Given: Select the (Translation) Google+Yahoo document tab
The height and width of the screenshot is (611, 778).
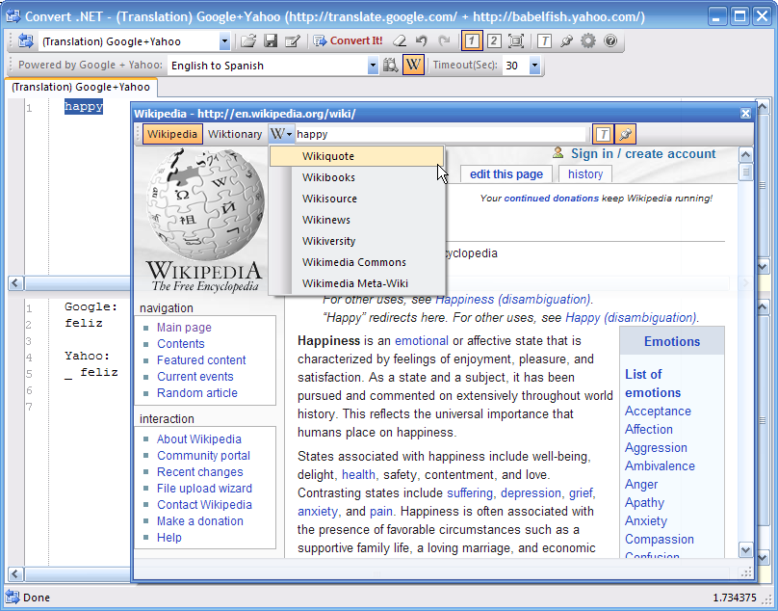Looking at the screenshot, I should [x=80, y=87].
